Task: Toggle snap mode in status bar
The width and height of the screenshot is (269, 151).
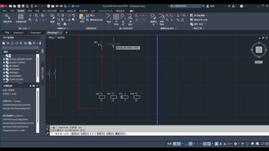Action: pos(179,144)
